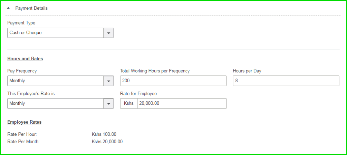The width and height of the screenshot is (347, 155).
Task: Focus the Total Working Hours per Frequency field
Action: click(173, 81)
